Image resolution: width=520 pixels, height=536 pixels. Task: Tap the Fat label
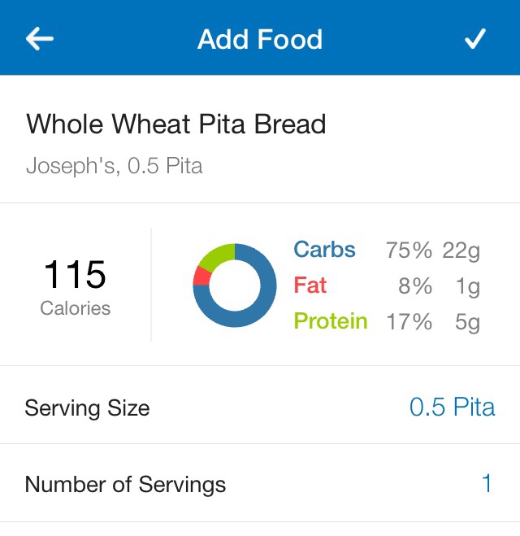coord(310,285)
